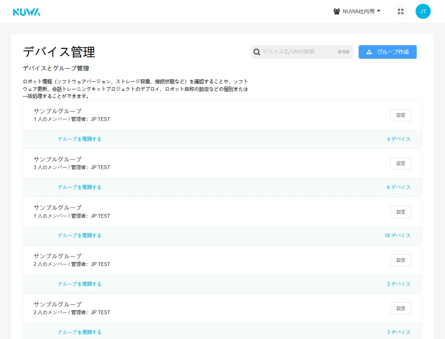Open 設定 for the 6 デバイス group
Viewport: 445px width, 339px height.
click(x=401, y=163)
